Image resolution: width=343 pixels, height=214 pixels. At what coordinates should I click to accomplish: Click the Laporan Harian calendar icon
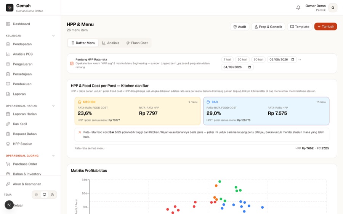tap(8, 114)
